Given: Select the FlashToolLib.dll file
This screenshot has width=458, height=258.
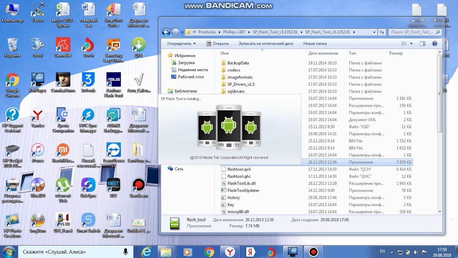Looking at the screenshot, I should pyautogui.click(x=242, y=183).
